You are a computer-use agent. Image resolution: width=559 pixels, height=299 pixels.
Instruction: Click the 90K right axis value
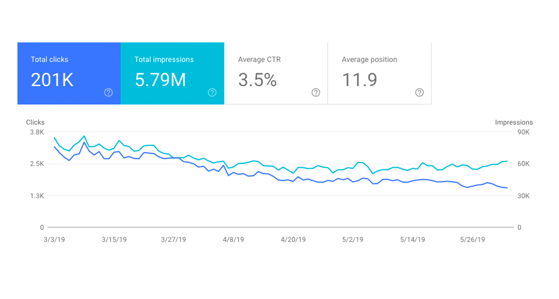[x=523, y=132]
